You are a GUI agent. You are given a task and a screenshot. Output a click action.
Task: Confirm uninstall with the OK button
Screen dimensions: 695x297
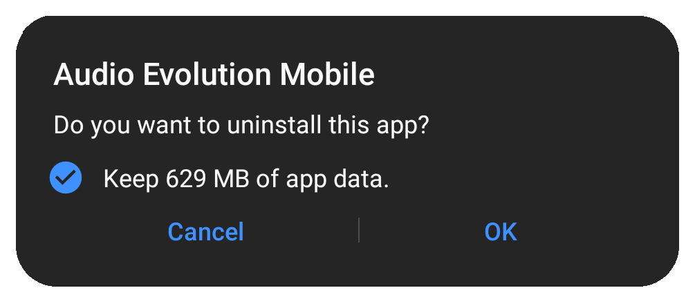501,231
